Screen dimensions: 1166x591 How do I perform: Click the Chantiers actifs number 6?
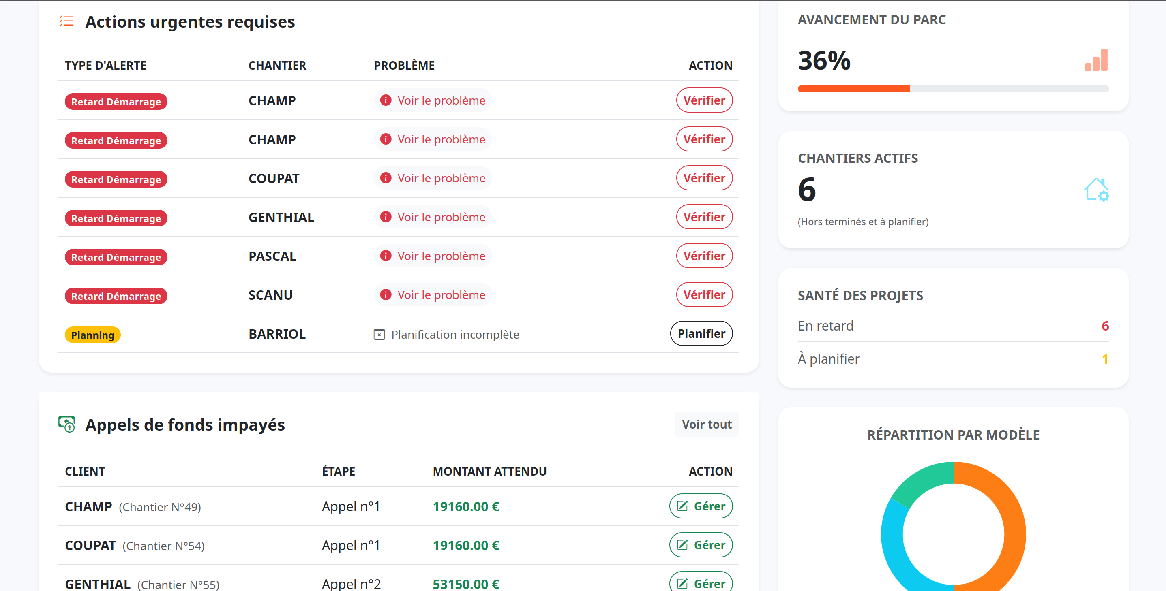(807, 190)
